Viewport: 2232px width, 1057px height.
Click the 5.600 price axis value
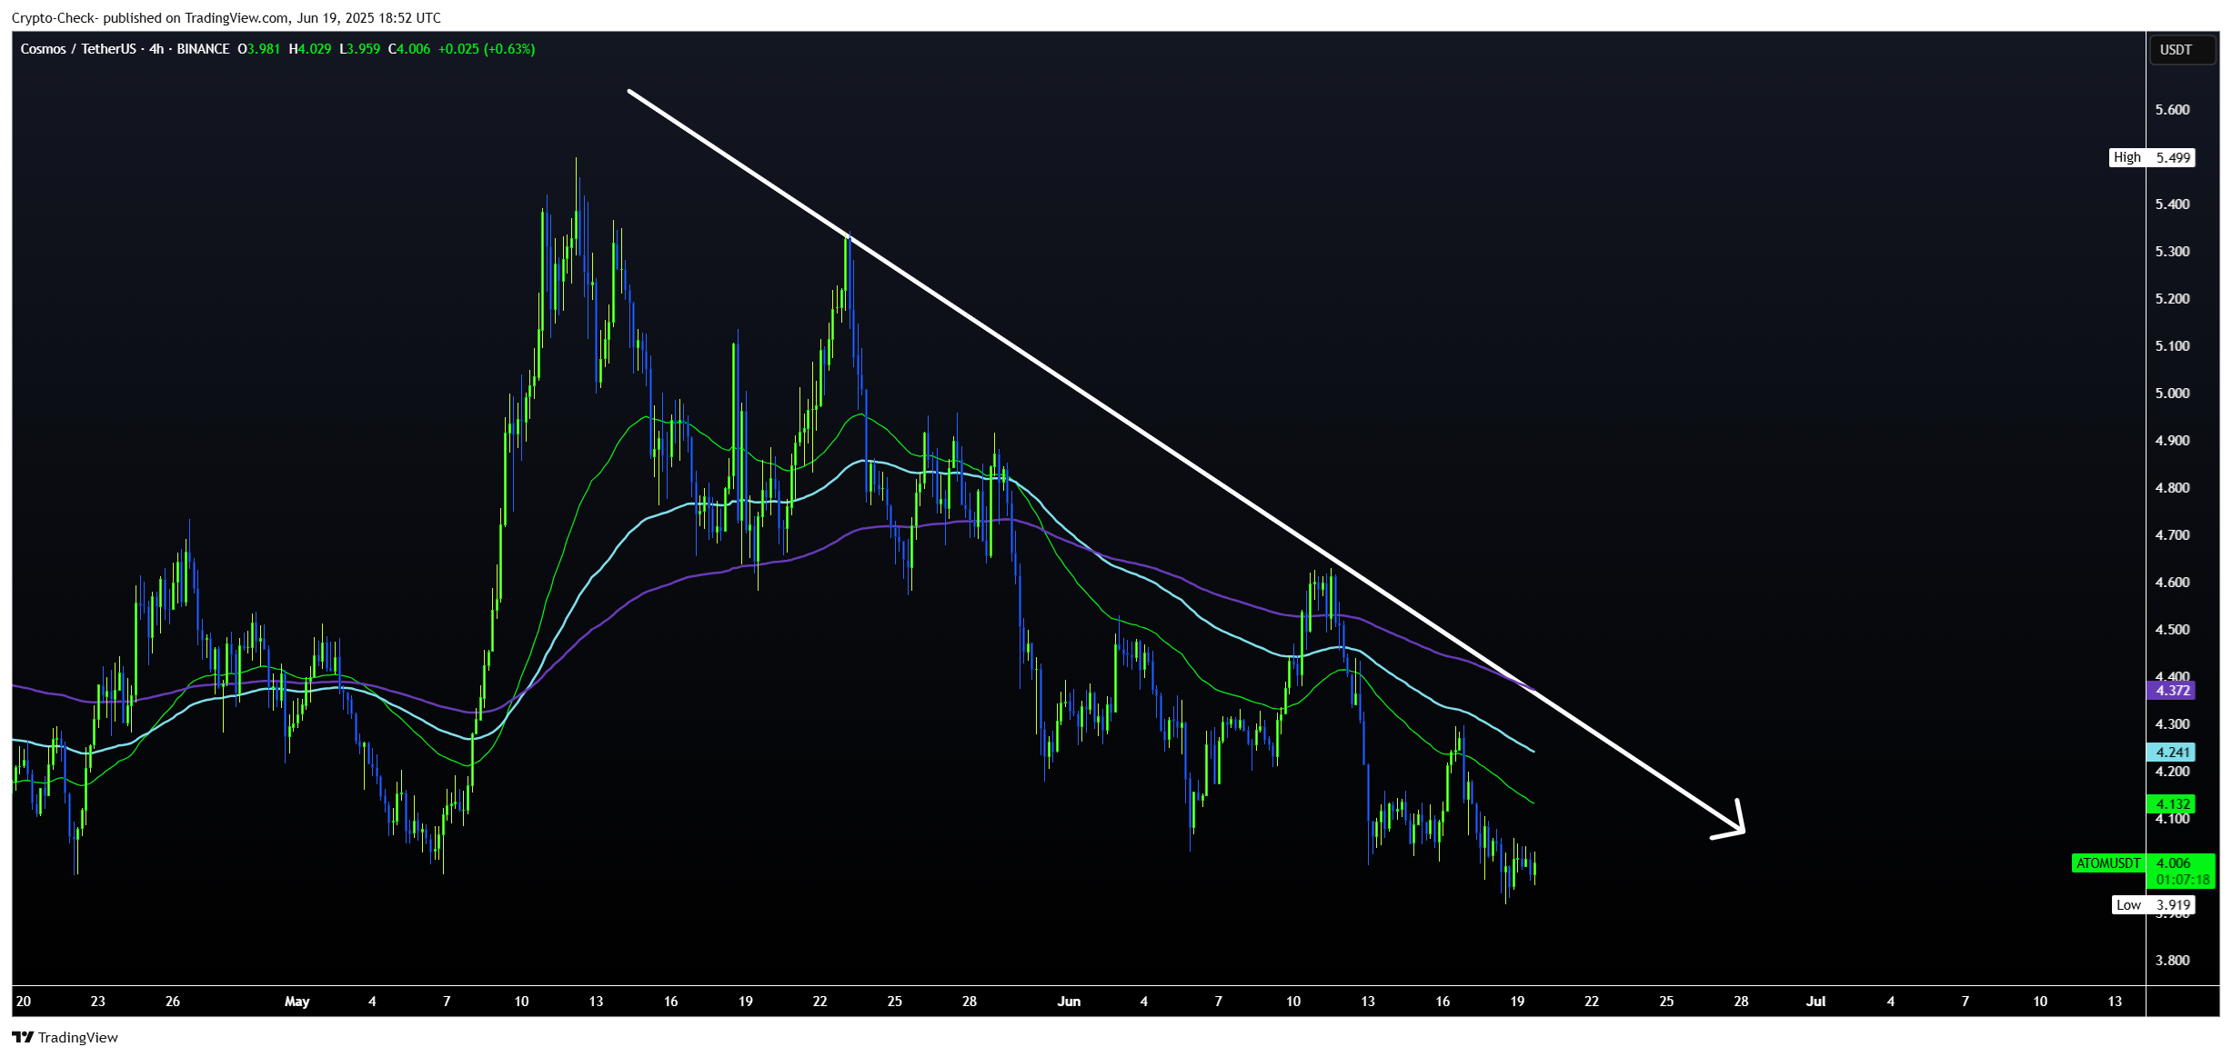(2173, 110)
